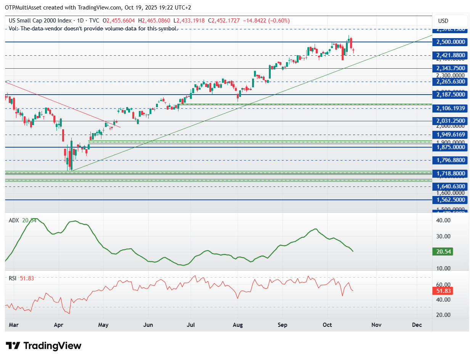Click the green ADX value tag 20.54
Viewport: 474px width, 360px height.
click(x=443, y=252)
